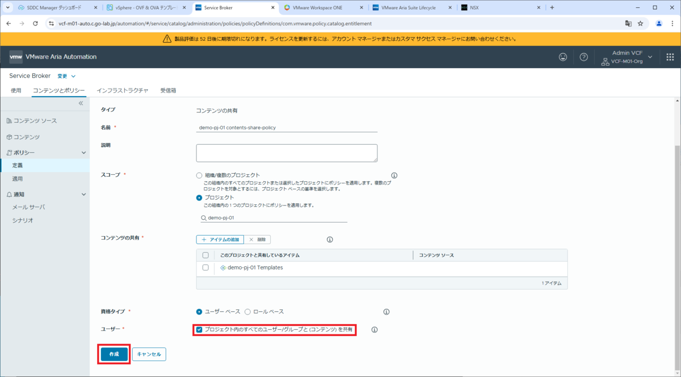Select the Organization/Multiple projects scope radio
The width and height of the screenshot is (681, 377).
[x=199, y=175]
